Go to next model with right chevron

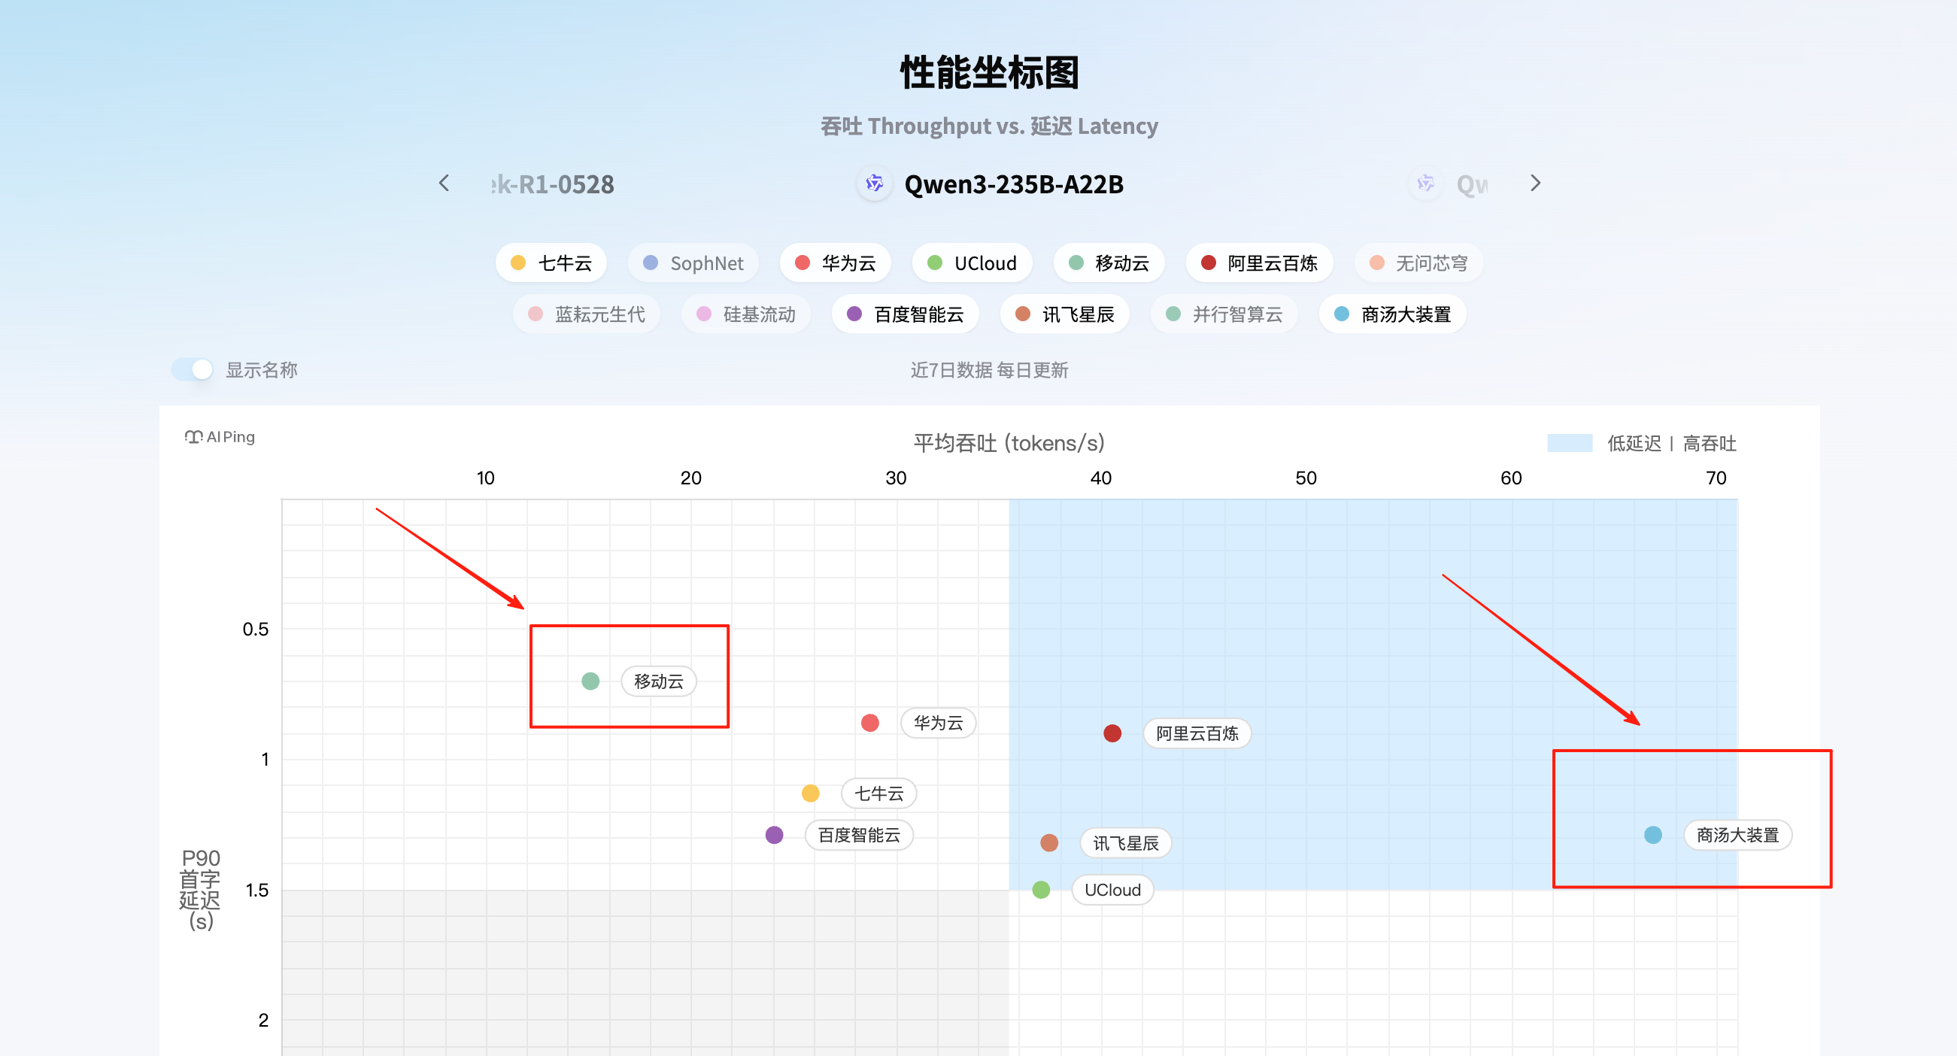1535,183
